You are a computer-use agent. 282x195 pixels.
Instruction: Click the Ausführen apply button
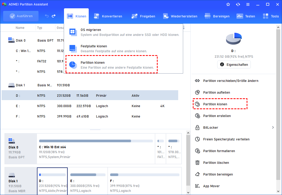click(21, 16)
